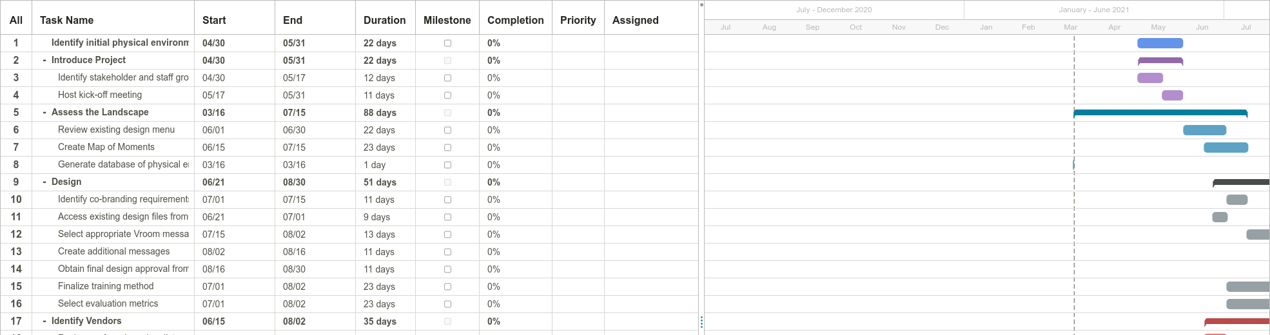Tick milestone checkbox for Review existing design menu
1270x335 pixels.
447,130
